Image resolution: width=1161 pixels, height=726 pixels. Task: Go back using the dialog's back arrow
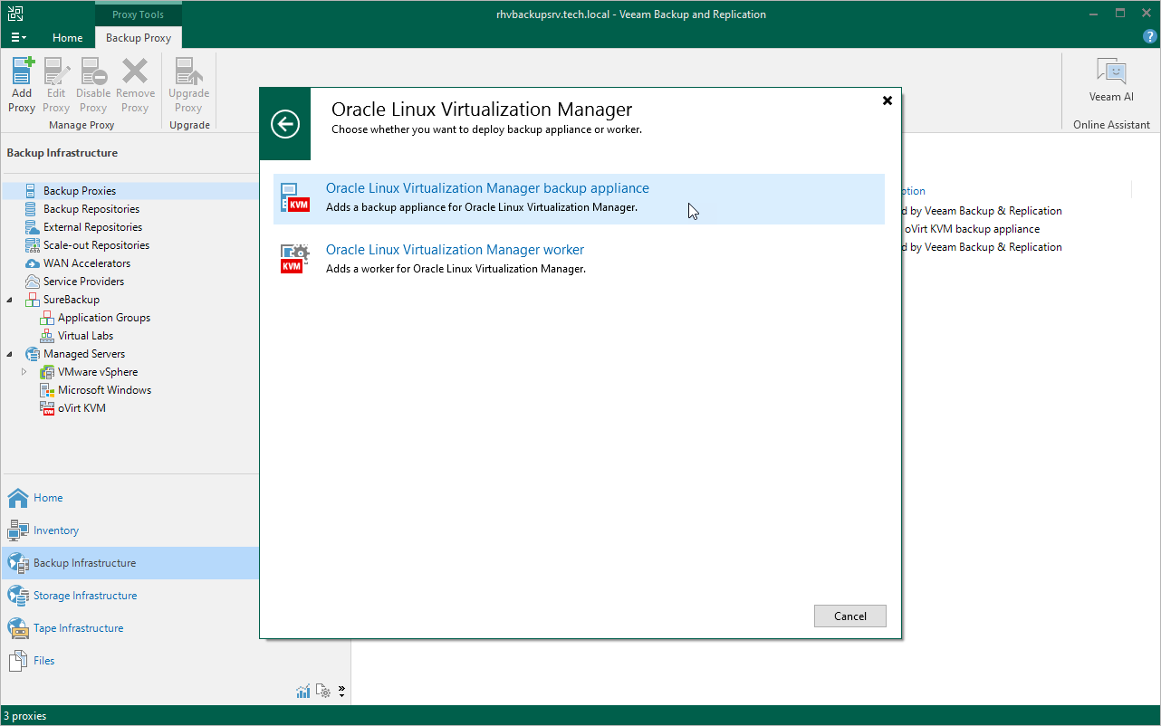(285, 124)
